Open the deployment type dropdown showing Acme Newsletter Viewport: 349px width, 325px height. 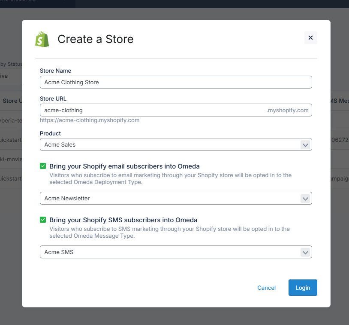coord(169,199)
